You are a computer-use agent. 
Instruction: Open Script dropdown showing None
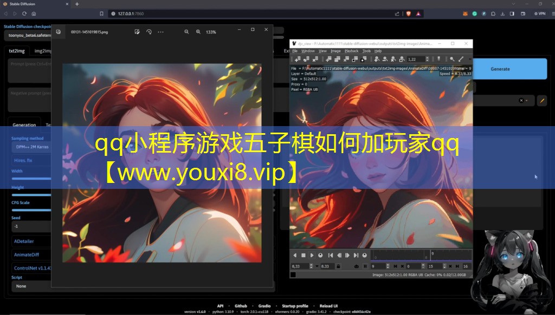point(31,286)
